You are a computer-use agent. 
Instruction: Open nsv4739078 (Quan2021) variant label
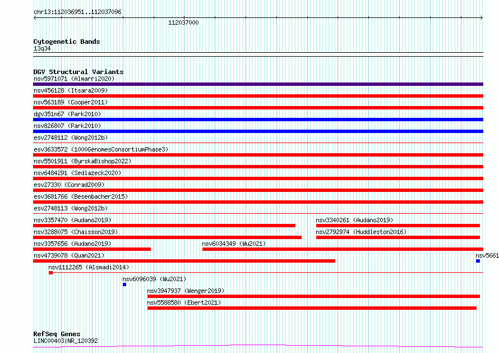pyautogui.click(x=69, y=255)
